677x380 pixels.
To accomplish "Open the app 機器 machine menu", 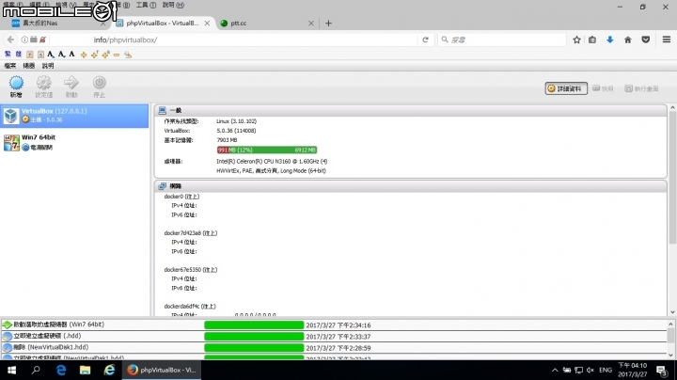I will coord(29,66).
